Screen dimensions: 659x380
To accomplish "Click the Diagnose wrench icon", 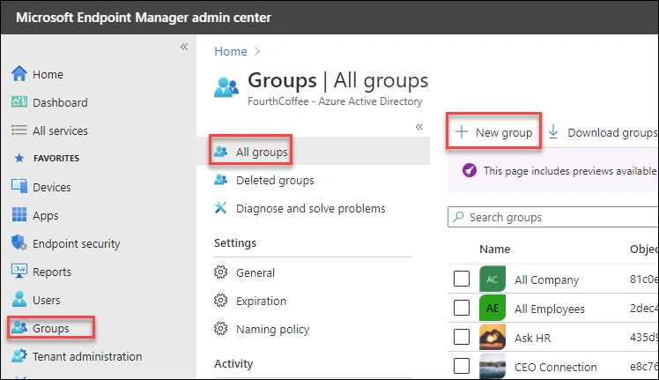I will click(x=220, y=208).
